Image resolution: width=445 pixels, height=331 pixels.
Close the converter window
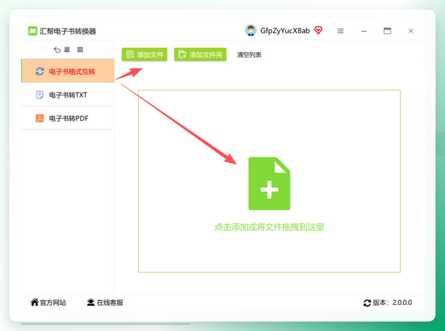[411, 31]
